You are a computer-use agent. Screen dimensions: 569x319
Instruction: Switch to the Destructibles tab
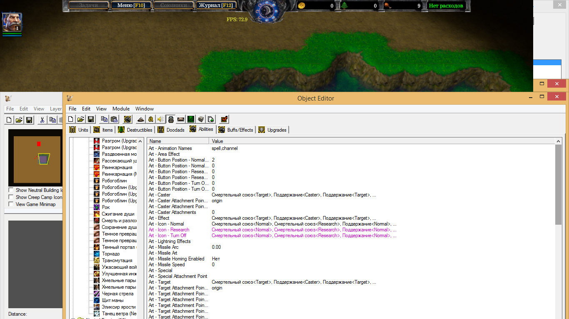[x=135, y=130]
